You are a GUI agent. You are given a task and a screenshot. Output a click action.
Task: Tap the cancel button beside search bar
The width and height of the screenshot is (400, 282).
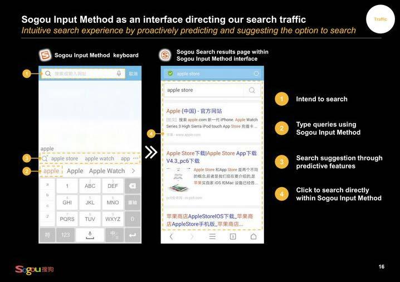click(x=133, y=74)
